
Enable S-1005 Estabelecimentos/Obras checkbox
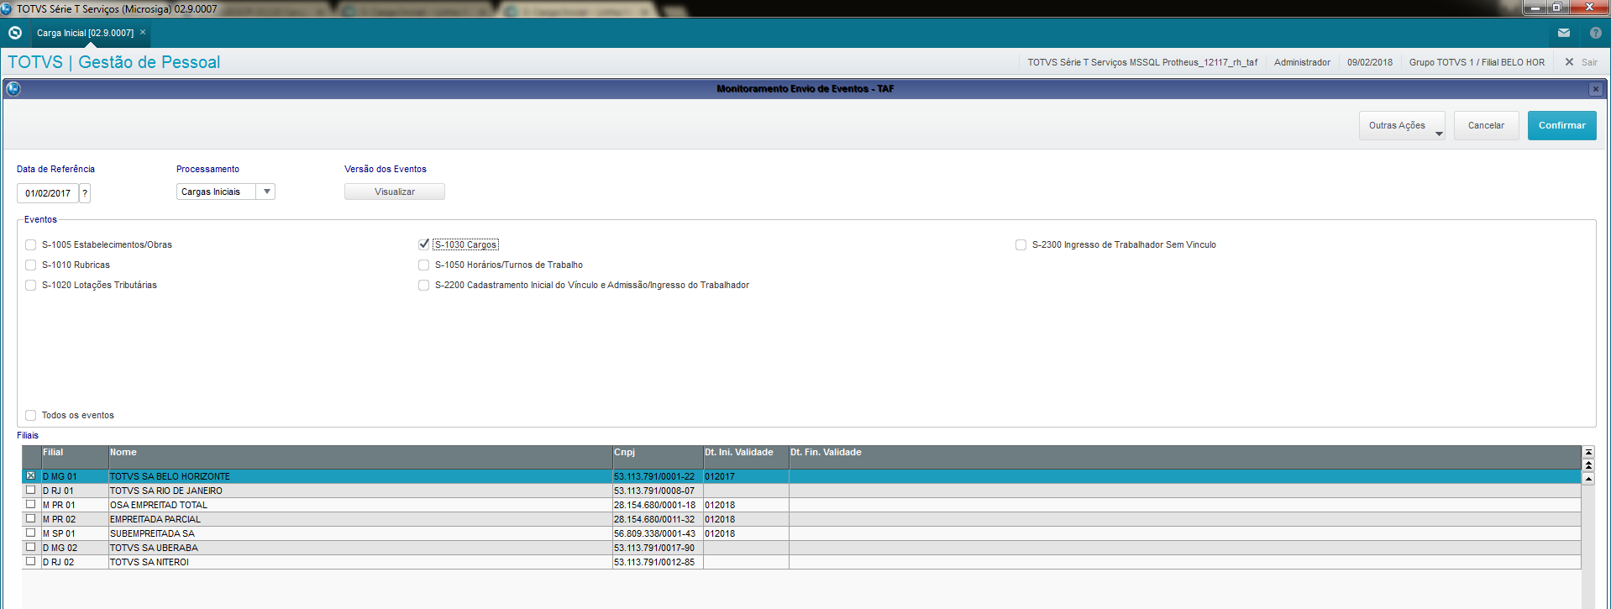(x=31, y=245)
